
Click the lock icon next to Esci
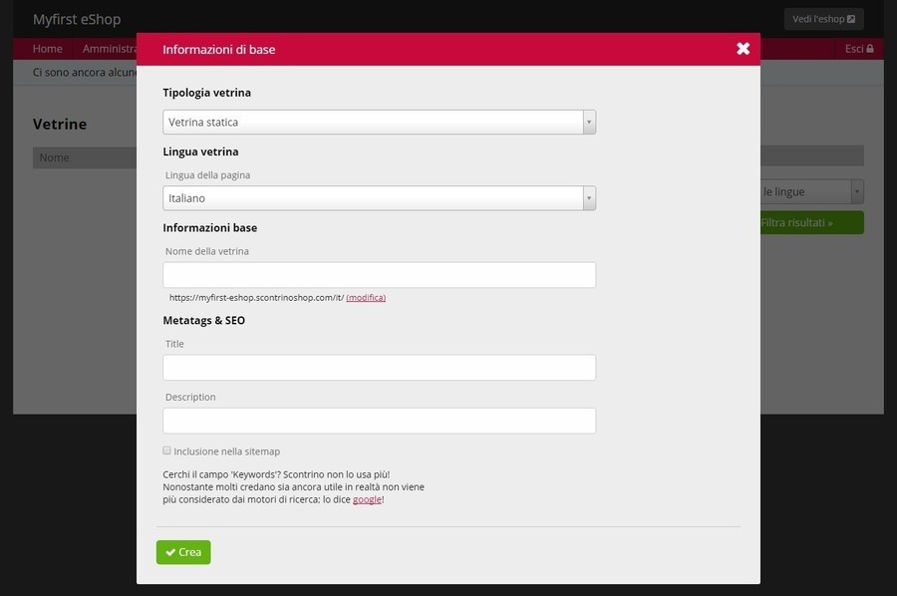coord(869,49)
